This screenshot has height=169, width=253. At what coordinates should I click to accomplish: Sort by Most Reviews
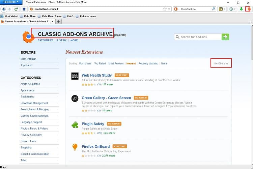click(116, 63)
